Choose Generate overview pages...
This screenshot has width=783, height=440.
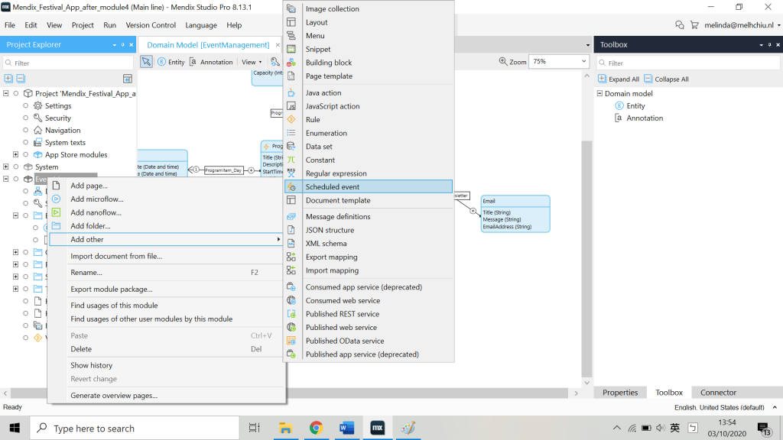pos(166,395)
